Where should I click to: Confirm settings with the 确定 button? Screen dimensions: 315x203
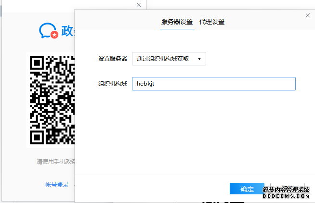pos(247,189)
